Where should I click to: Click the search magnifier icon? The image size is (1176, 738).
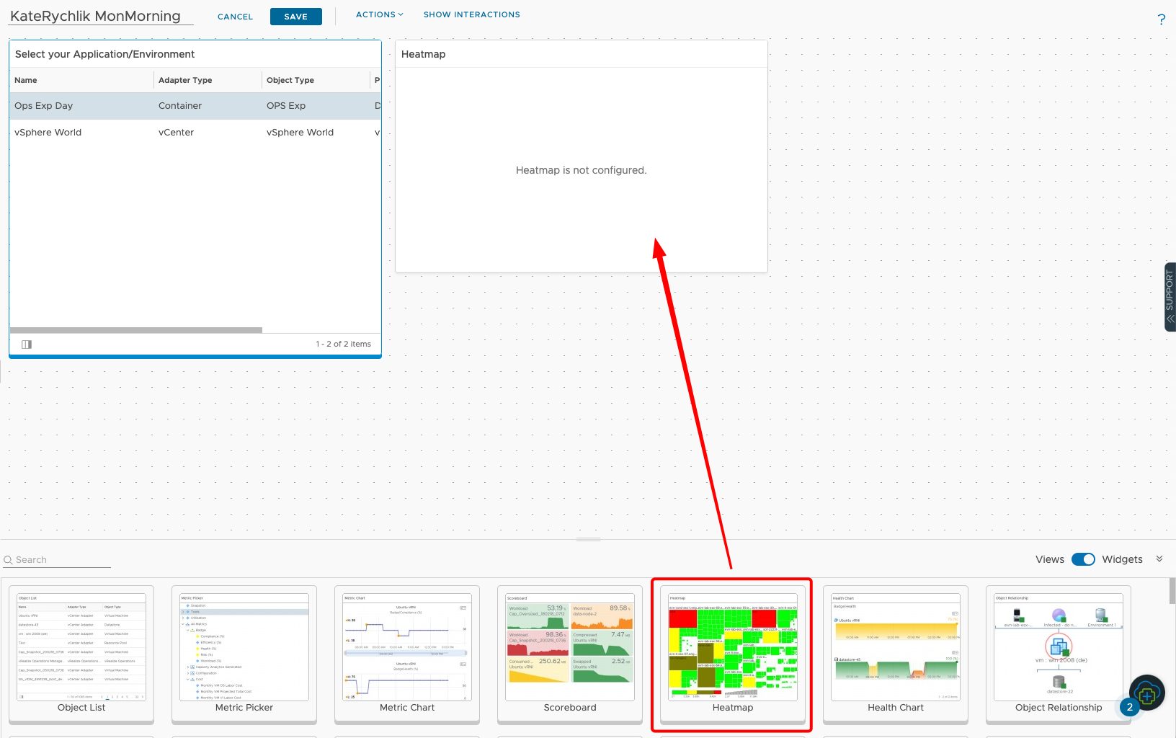pyautogui.click(x=8, y=559)
